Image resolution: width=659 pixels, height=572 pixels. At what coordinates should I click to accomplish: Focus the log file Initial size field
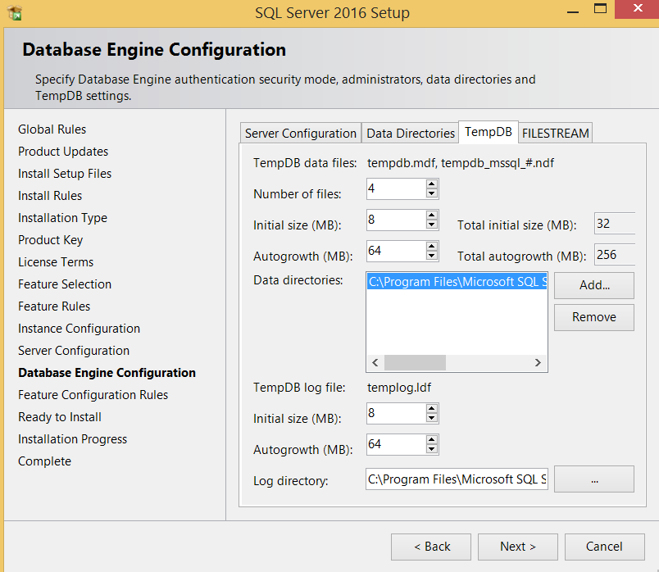click(397, 413)
